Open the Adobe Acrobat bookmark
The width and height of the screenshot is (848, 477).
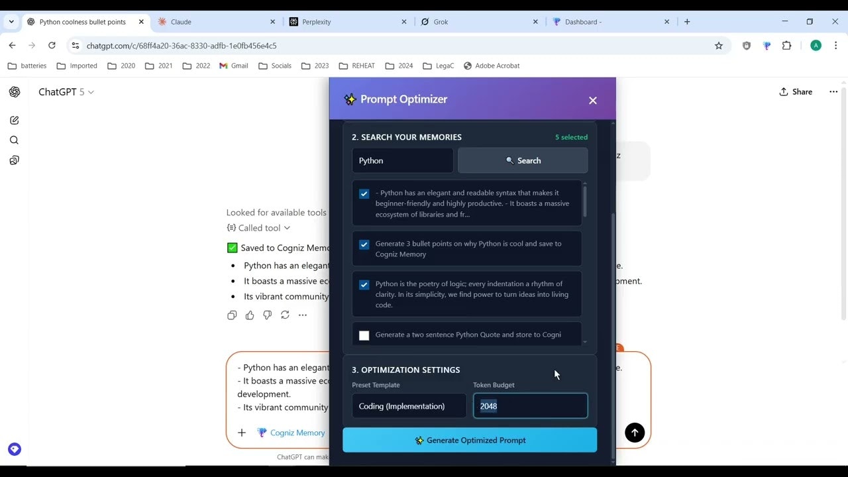click(x=492, y=66)
